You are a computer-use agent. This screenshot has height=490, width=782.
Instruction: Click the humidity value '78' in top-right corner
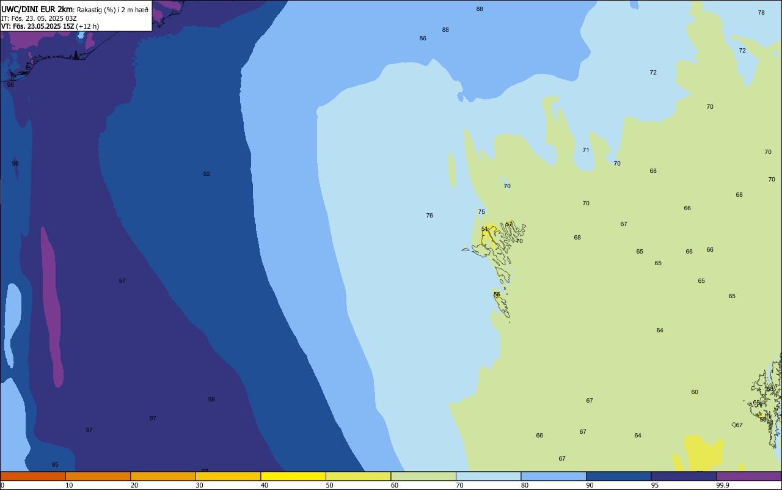[x=761, y=13]
